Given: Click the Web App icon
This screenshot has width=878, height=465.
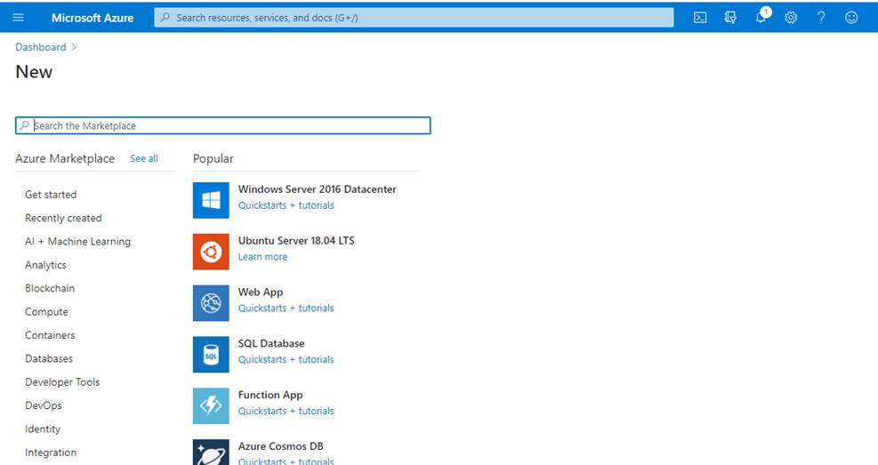Looking at the screenshot, I should (211, 303).
